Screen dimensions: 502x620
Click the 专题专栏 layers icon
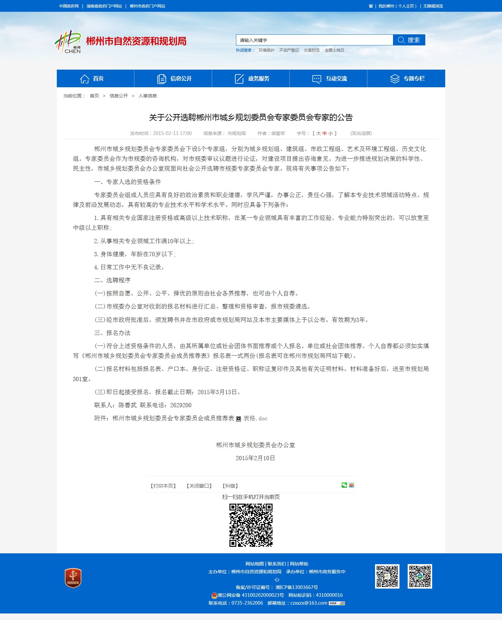[x=395, y=79]
